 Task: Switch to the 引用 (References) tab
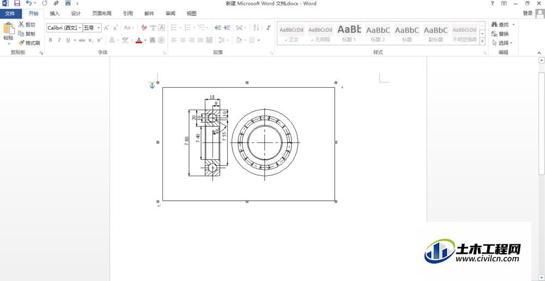128,14
